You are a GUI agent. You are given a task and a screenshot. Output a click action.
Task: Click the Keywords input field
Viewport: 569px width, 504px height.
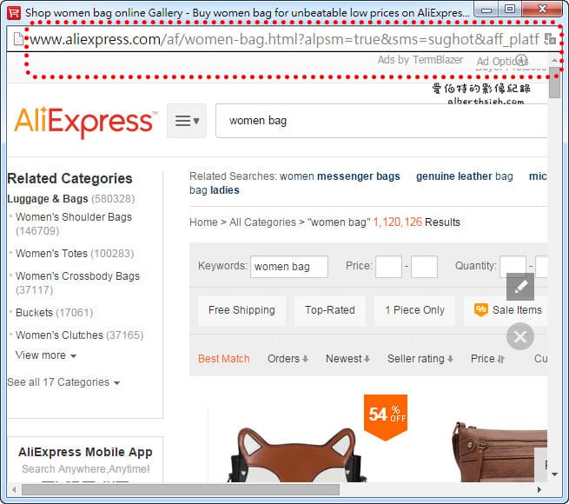[x=289, y=267]
